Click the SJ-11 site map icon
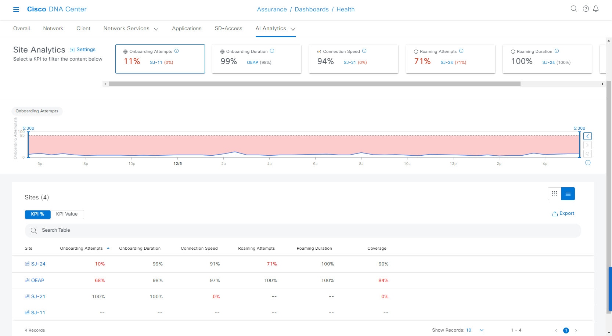612x336 pixels. point(27,312)
